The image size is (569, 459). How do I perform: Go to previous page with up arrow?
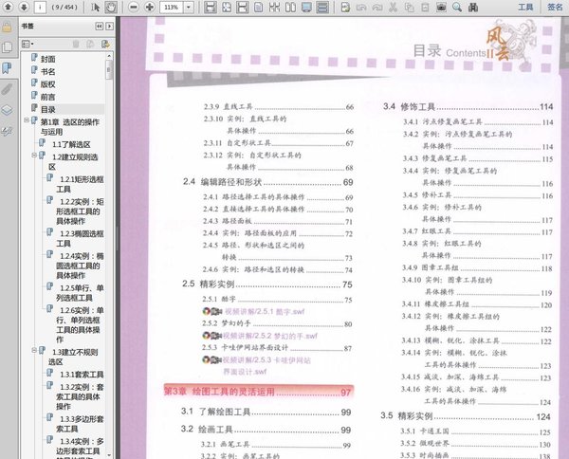click(8, 7)
